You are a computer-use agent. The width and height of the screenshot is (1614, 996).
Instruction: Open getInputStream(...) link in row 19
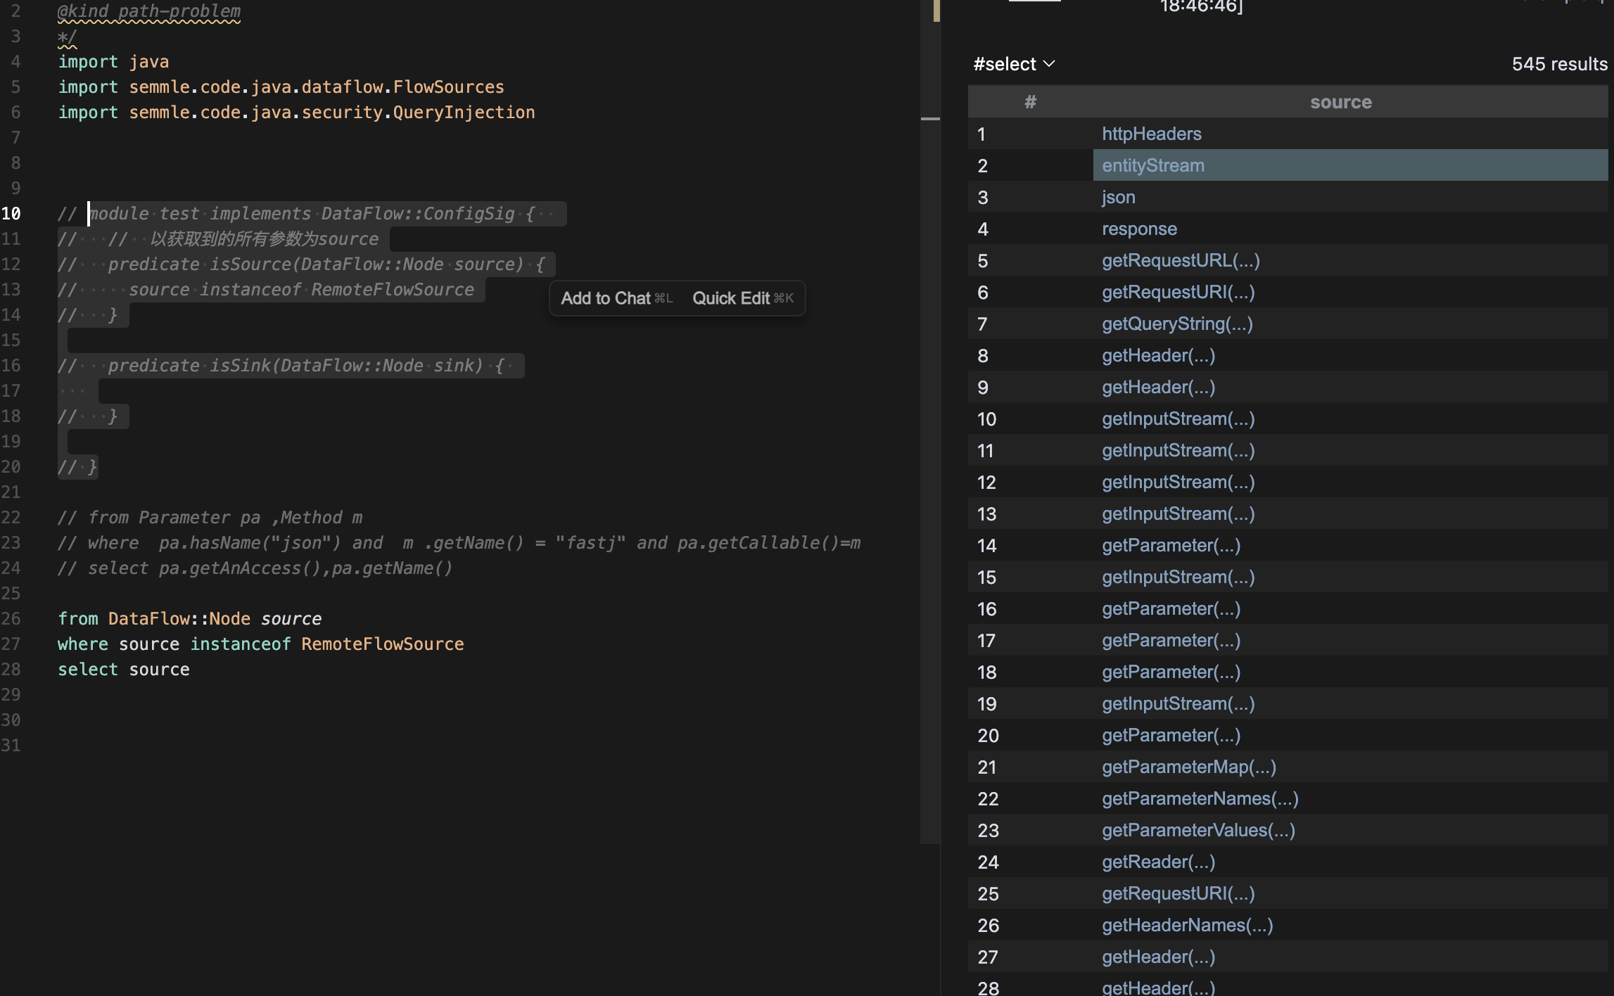click(x=1178, y=703)
